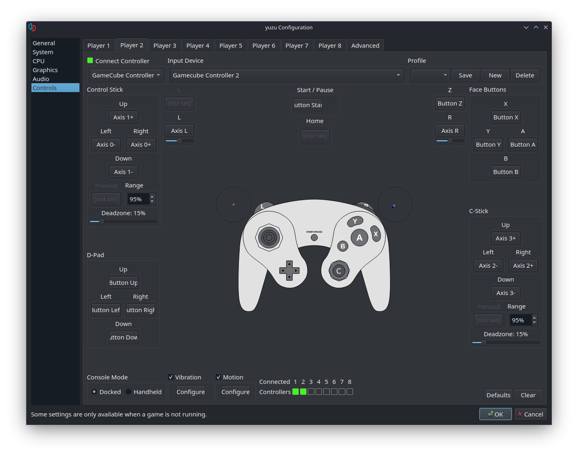
Task: Remap the Axis R trigger mapping
Action: pyautogui.click(x=450, y=130)
